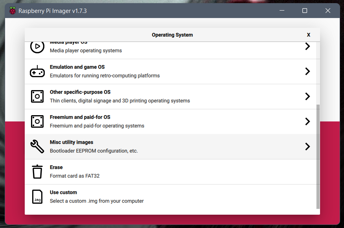Click the vertical scrollbar of OS list
This screenshot has height=228, width=344.
318,157
